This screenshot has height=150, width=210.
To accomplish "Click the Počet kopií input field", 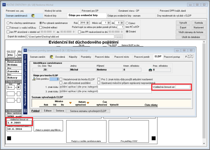I will point(120,27).
